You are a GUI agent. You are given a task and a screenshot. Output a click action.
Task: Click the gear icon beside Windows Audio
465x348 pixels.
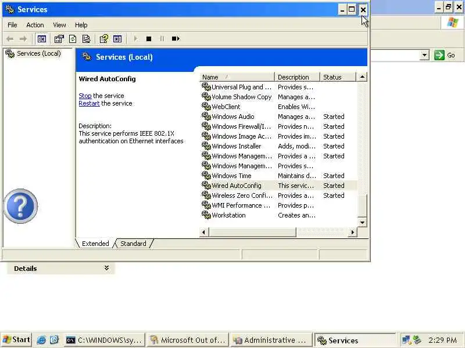coord(206,117)
